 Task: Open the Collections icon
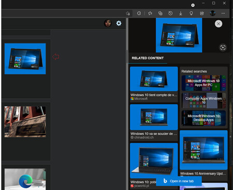point(161,13)
